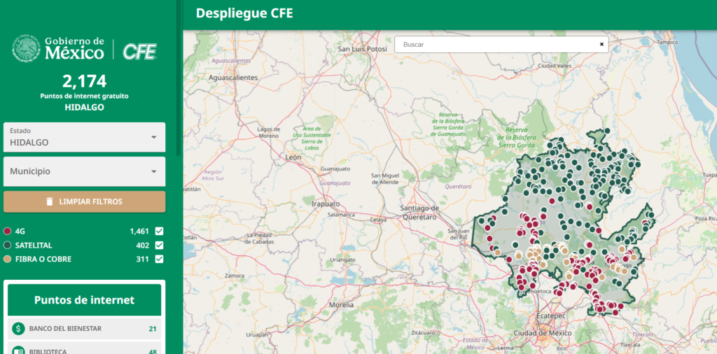Click the Banco del Bienestar dollar icon
This screenshot has width=717, height=354.
pos(19,329)
